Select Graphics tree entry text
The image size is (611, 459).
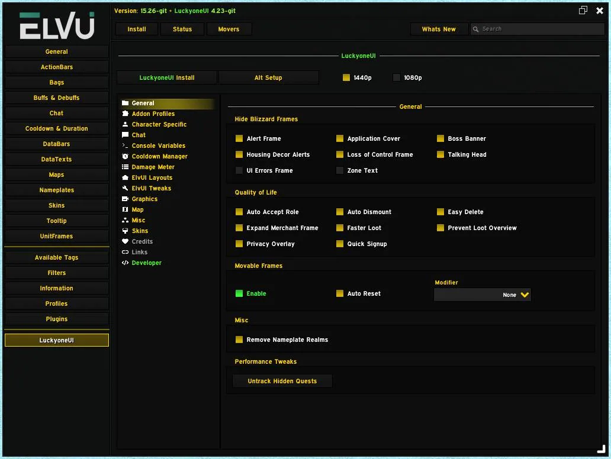click(144, 199)
